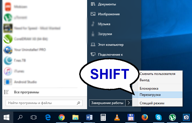Open File Explorer folder icon in taskbar
This screenshot has height=123, width=192.
click(x=75, y=117)
